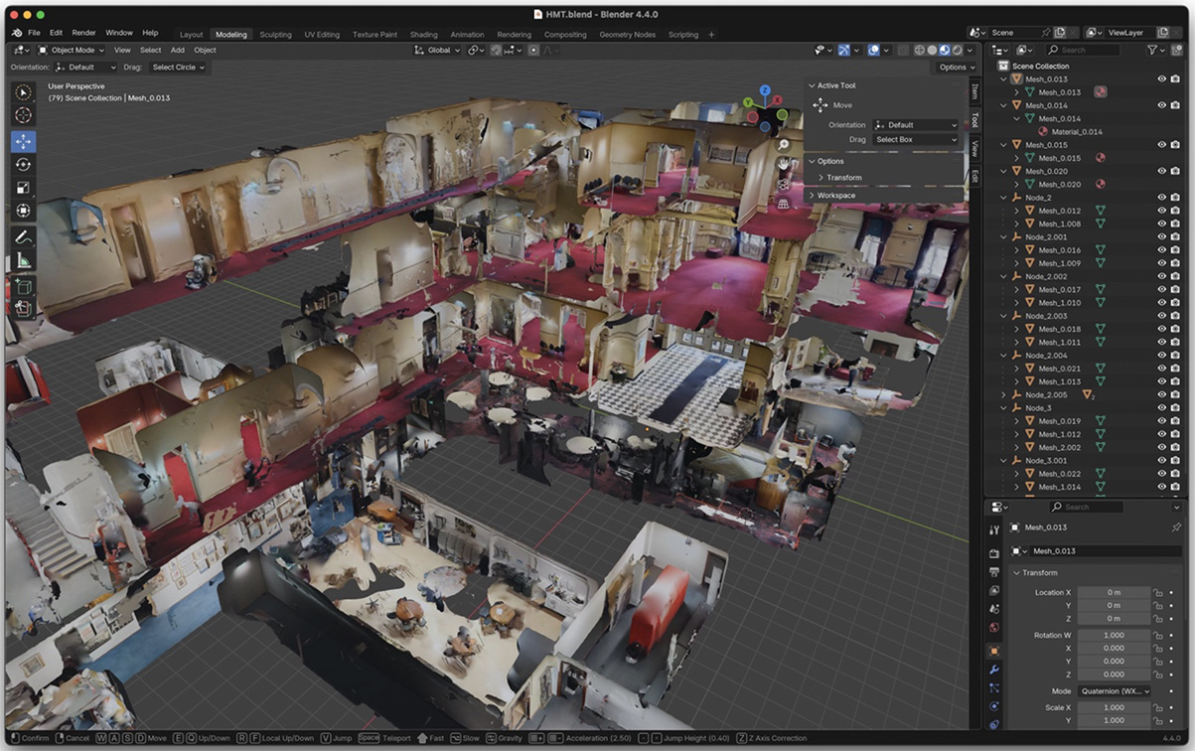This screenshot has height=751, width=1195.
Task: Select the Add Cube tool
Action: [x=24, y=287]
